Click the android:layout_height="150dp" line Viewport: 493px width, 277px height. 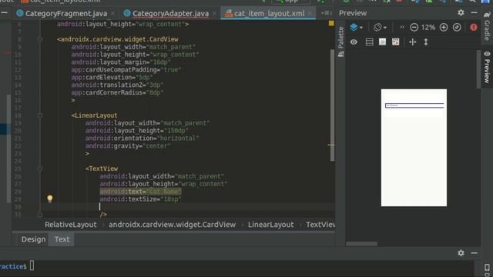pos(137,131)
